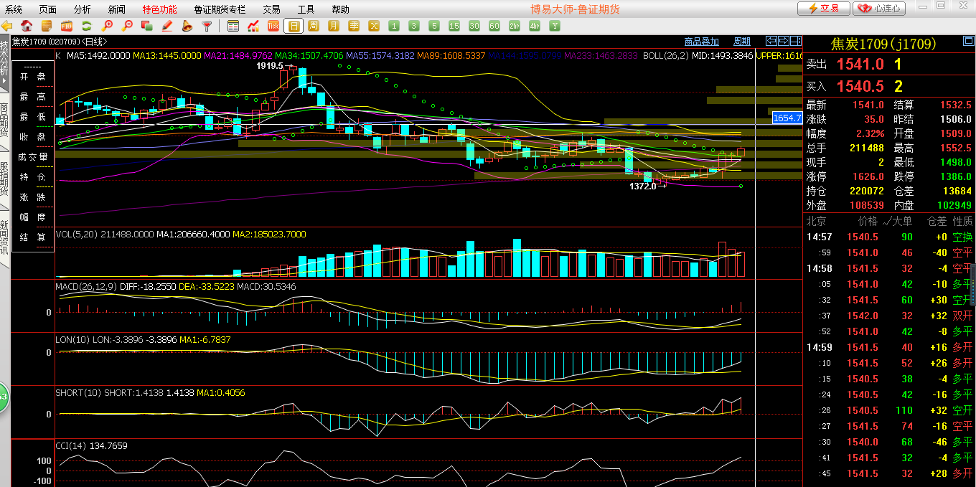The image size is (976, 487).
Task: Switch to the 4hr chart period
Action: click(x=535, y=26)
